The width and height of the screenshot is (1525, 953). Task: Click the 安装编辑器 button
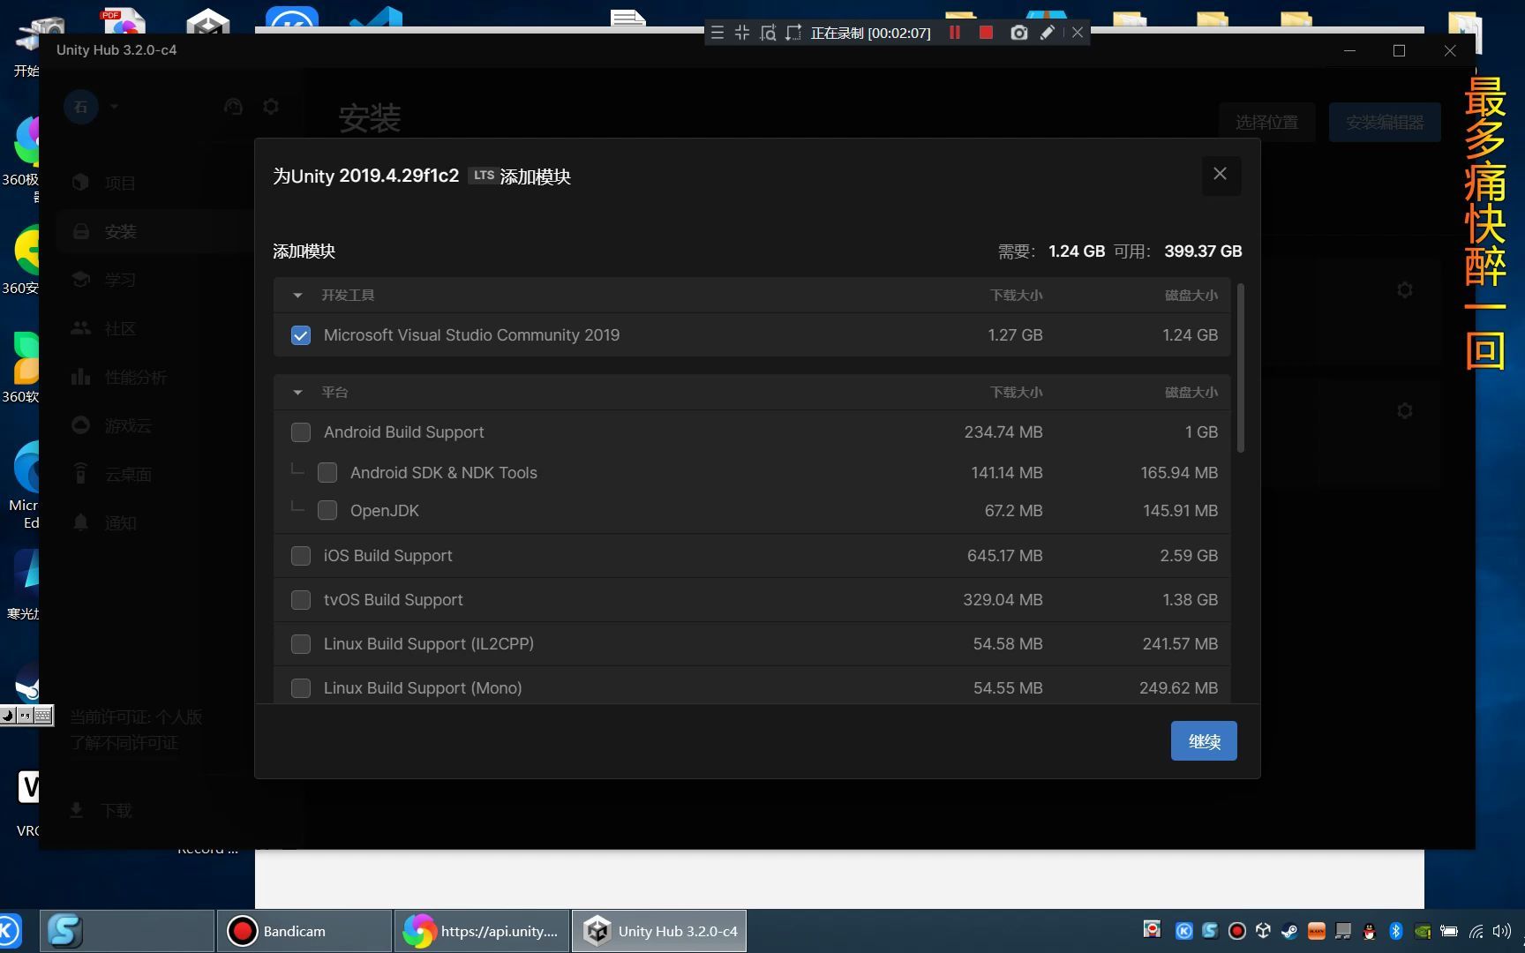pos(1385,123)
